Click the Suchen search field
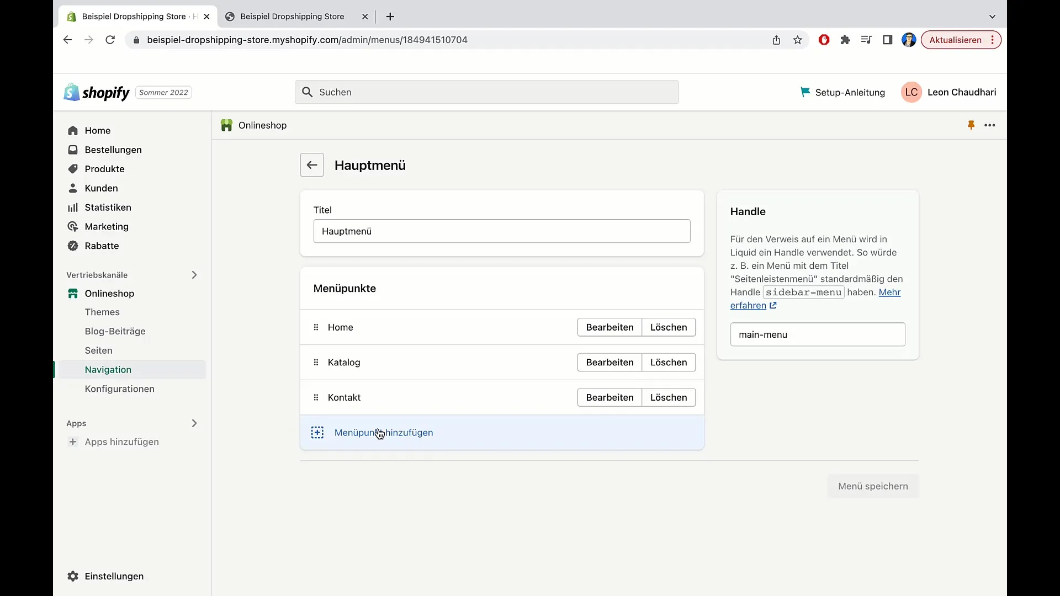The width and height of the screenshot is (1060, 596). pos(487,92)
